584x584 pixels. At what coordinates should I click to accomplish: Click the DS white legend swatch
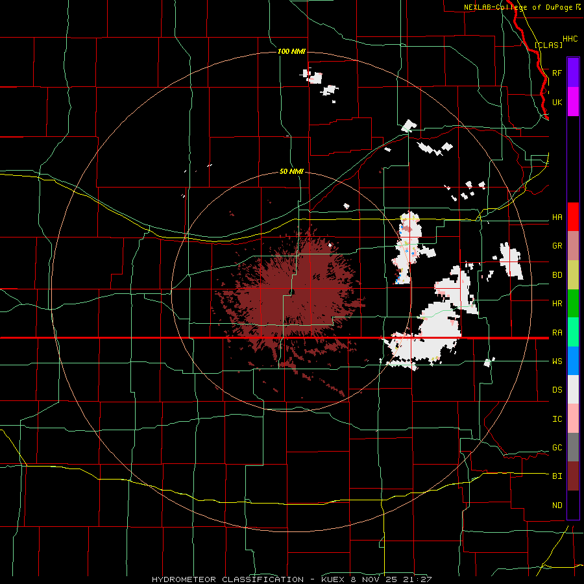point(573,389)
